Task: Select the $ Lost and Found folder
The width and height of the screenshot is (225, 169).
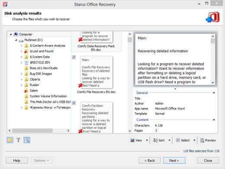Action: (42, 51)
